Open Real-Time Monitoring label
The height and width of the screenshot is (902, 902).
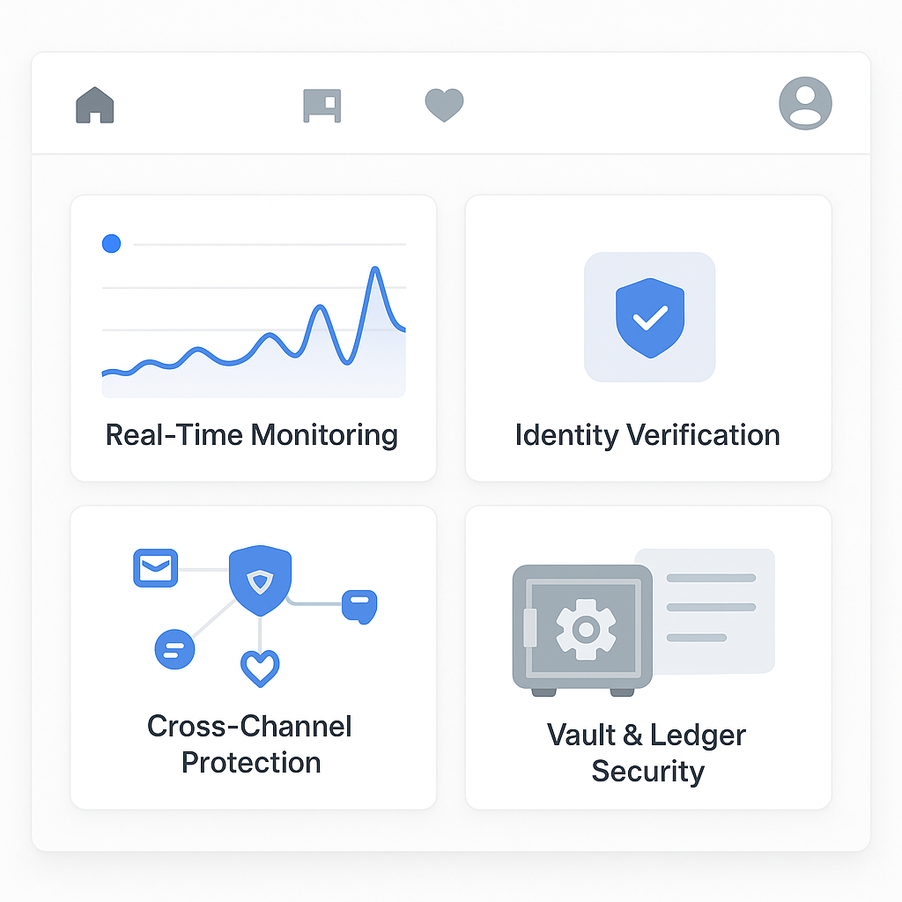(x=252, y=435)
